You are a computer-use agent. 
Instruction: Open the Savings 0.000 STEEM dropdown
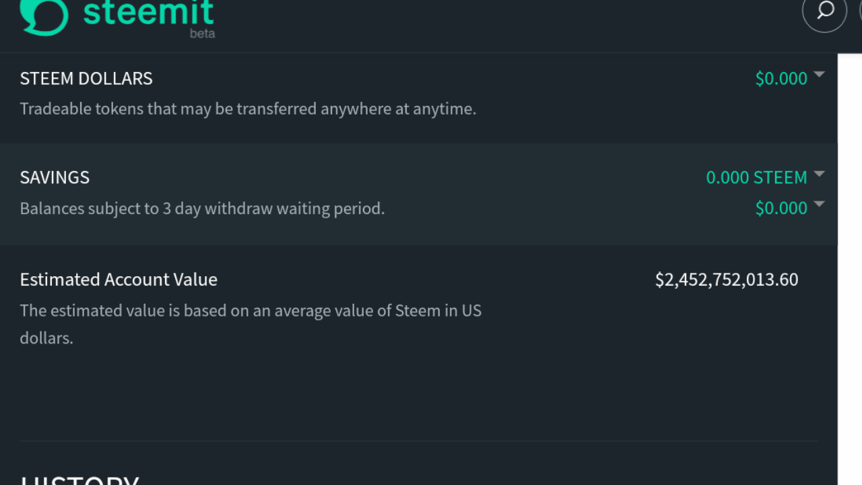click(x=756, y=178)
